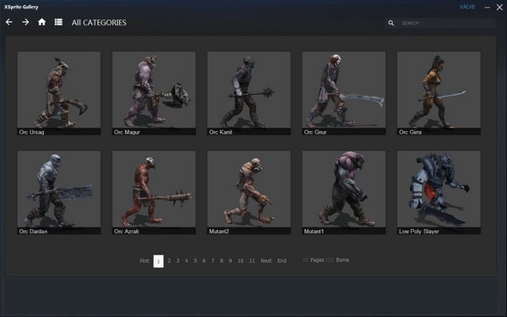Return to the First page link

(x=144, y=260)
